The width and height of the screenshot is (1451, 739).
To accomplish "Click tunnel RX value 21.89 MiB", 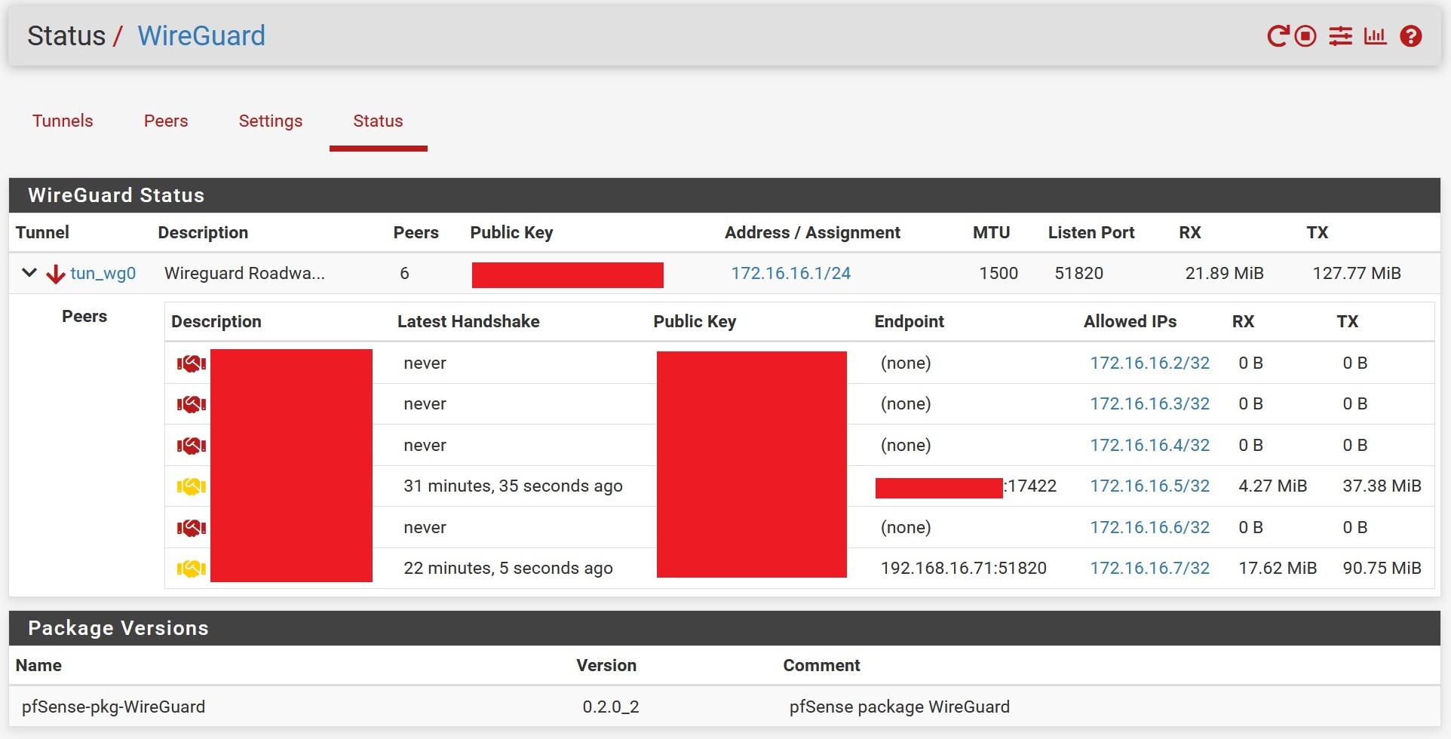I will 1224,273.
